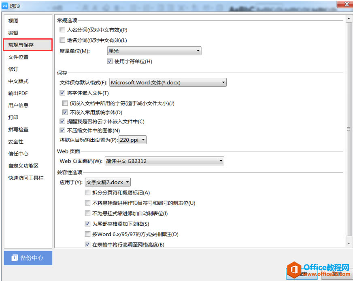Close the 选项 dialog
The height and width of the screenshot is (281, 353).
(x=345, y=4)
